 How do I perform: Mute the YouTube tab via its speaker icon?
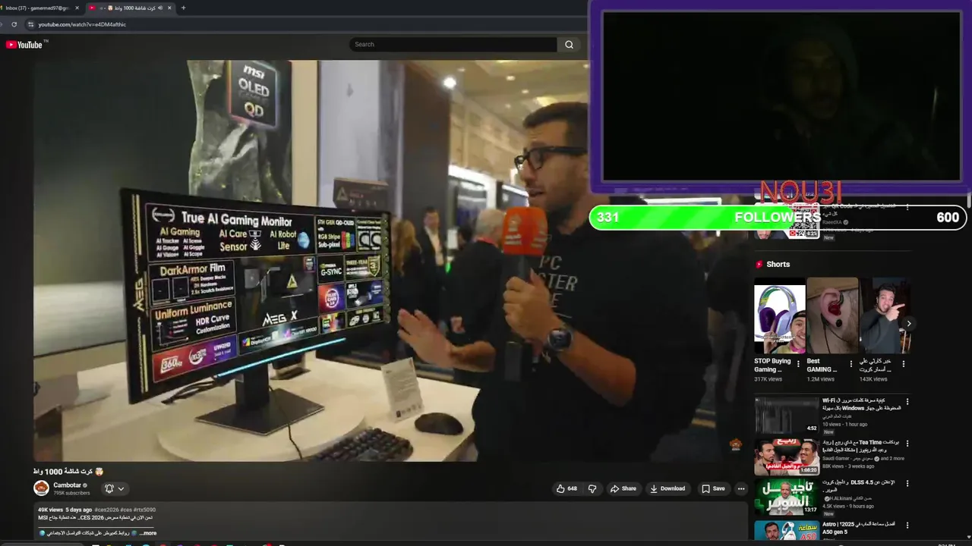pyautogui.click(x=160, y=8)
